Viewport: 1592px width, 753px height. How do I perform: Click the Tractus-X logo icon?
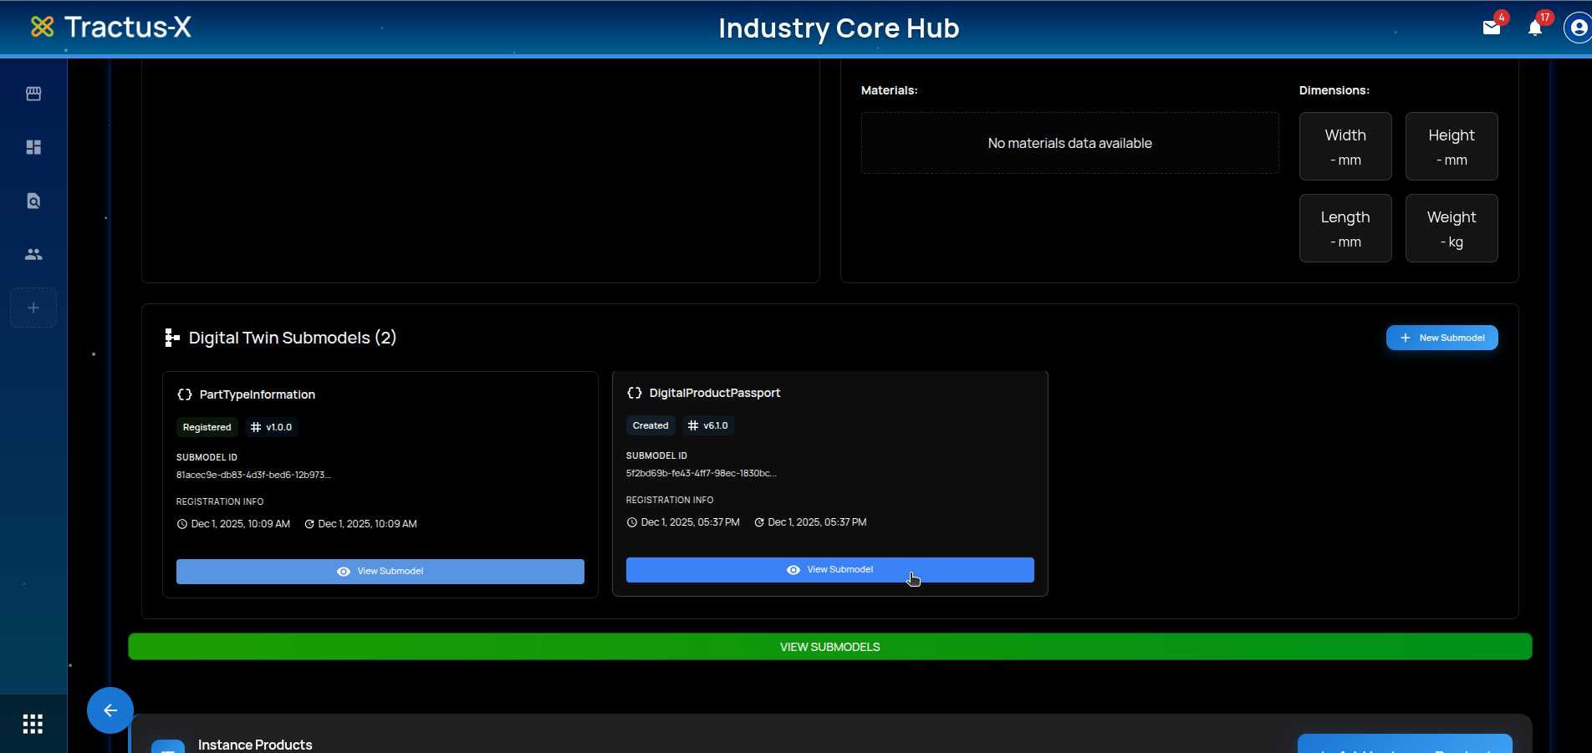(42, 27)
